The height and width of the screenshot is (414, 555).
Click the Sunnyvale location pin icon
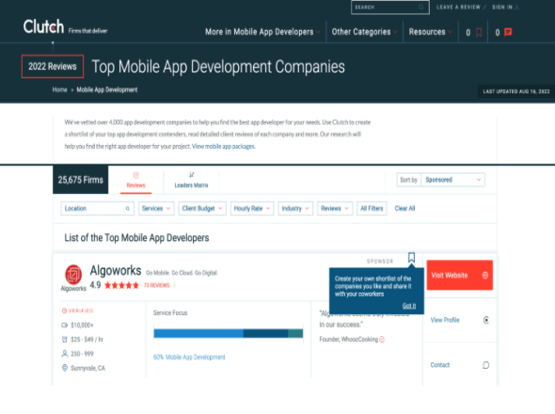[x=64, y=368]
